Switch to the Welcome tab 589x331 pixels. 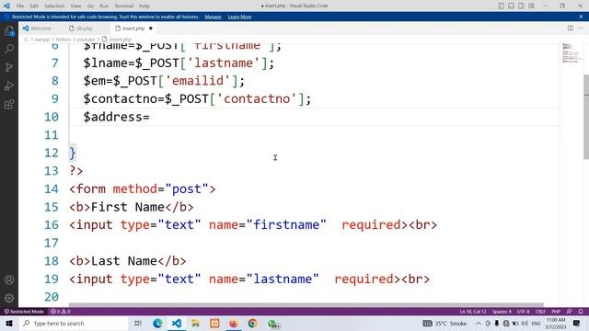pyautogui.click(x=41, y=29)
